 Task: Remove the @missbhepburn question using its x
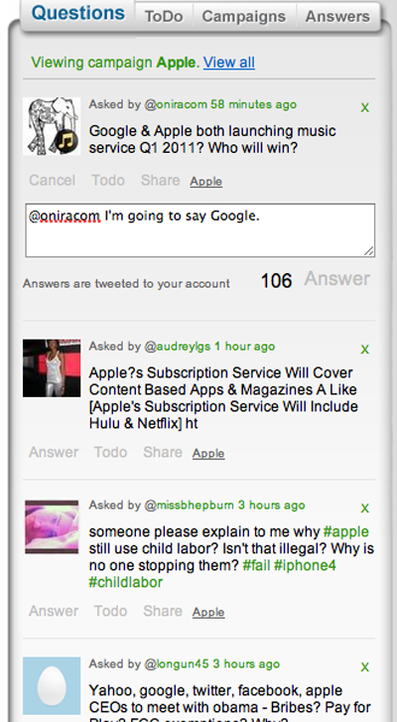365,508
